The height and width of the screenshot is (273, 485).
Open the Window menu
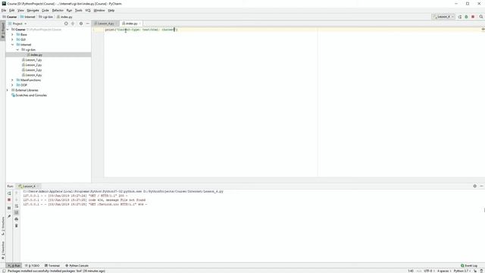(x=99, y=10)
